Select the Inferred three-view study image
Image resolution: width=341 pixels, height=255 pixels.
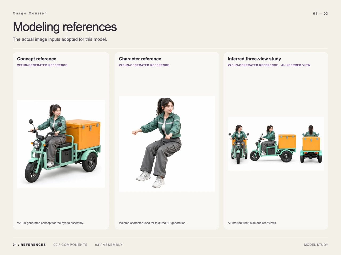point(276,144)
